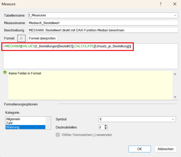181x157 pixels.
Task: Click the Abbrechen button
Action: click(165, 149)
